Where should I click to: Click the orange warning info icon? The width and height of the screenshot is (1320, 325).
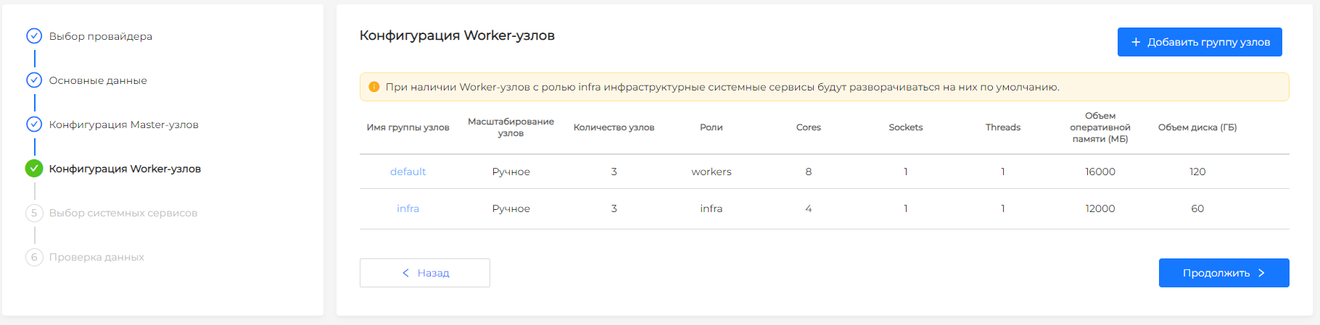coord(374,87)
